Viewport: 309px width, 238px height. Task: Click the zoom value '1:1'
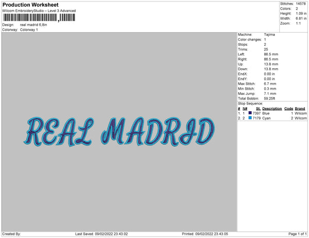298,24
